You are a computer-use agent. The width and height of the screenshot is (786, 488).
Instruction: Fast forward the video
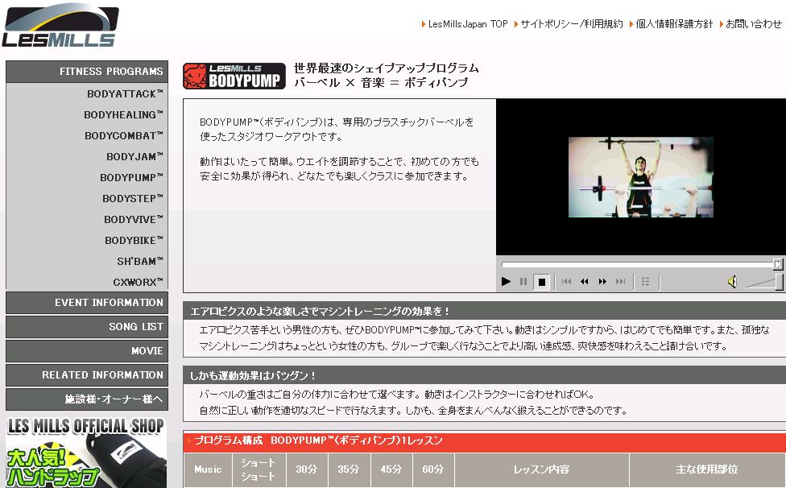pos(602,282)
